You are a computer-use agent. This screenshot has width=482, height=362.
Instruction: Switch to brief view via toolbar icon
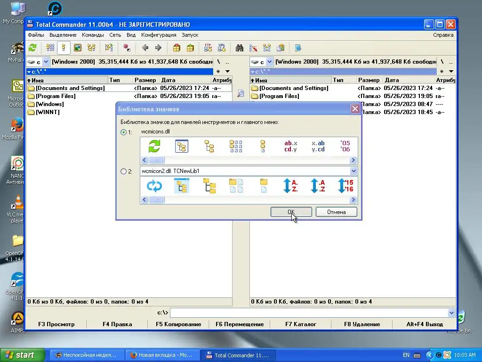[50, 48]
